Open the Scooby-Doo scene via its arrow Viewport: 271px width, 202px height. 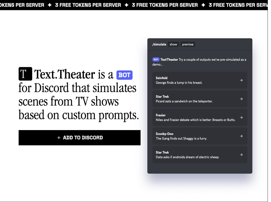241,136
